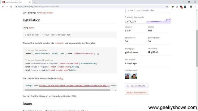The image size is (198, 111).
Task: Open the camera extension icon
Action: [177, 7]
